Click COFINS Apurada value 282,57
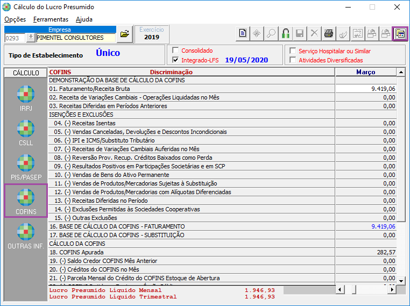 [365, 252]
